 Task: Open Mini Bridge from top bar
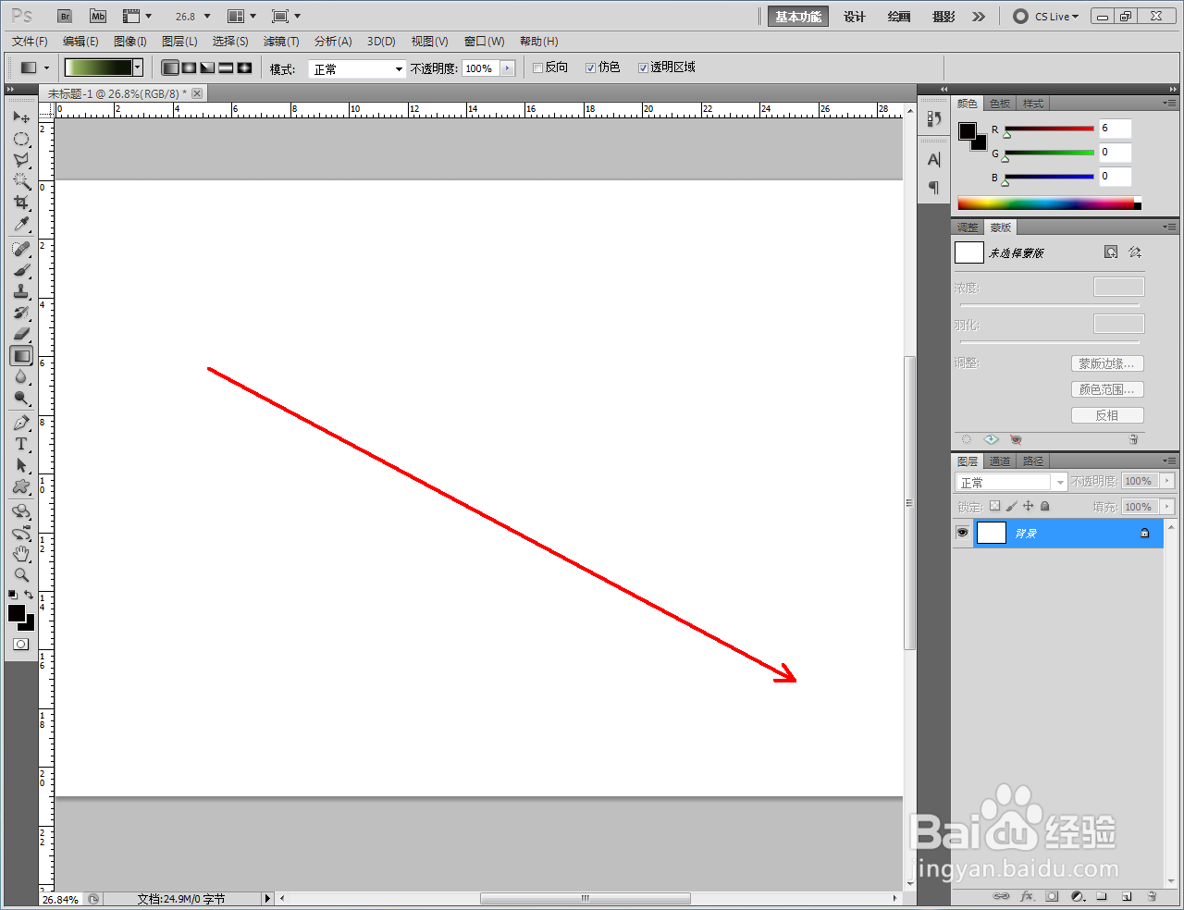tap(98, 17)
